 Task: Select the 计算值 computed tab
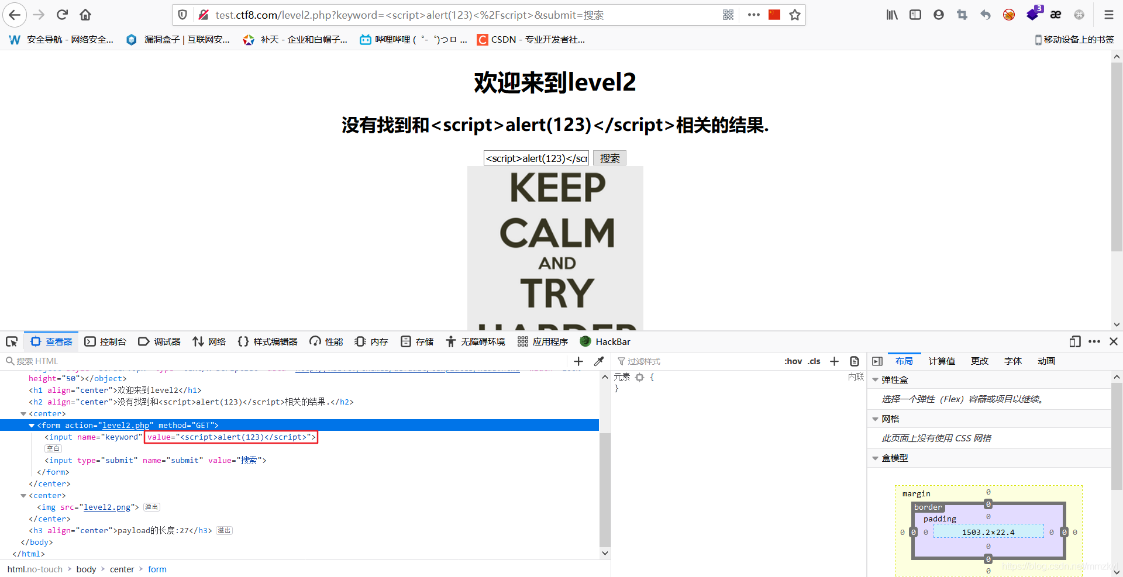pos(942,361)
